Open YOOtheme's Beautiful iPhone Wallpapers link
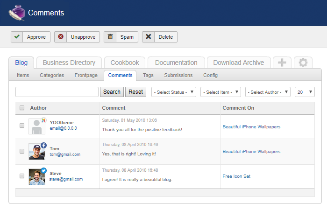 (251, 126)
